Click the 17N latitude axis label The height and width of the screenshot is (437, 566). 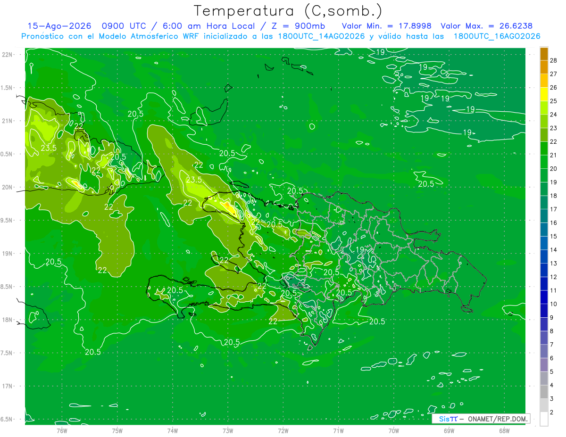pyautogui.click(x=8, y=386)
